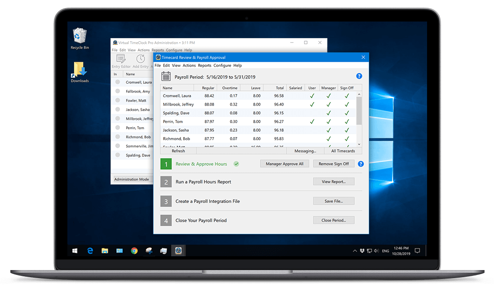Open the View menu in Administration window
This screenshot has width=494, height=292.
132,50
